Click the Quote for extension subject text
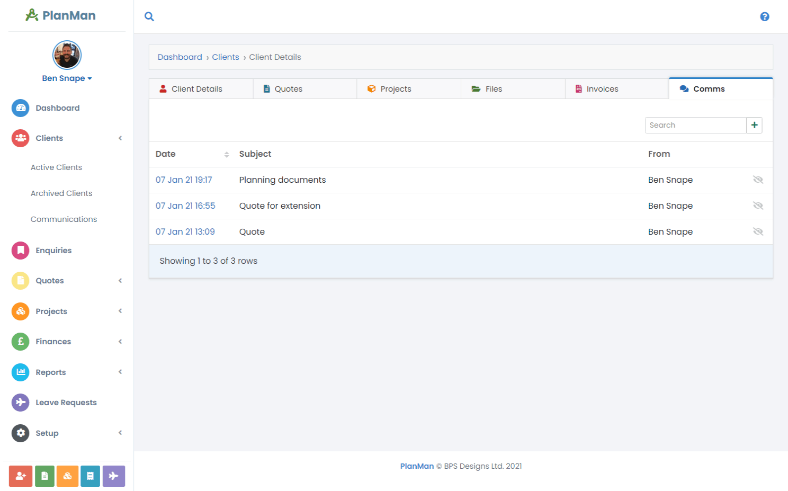 (x=280, y=206)
